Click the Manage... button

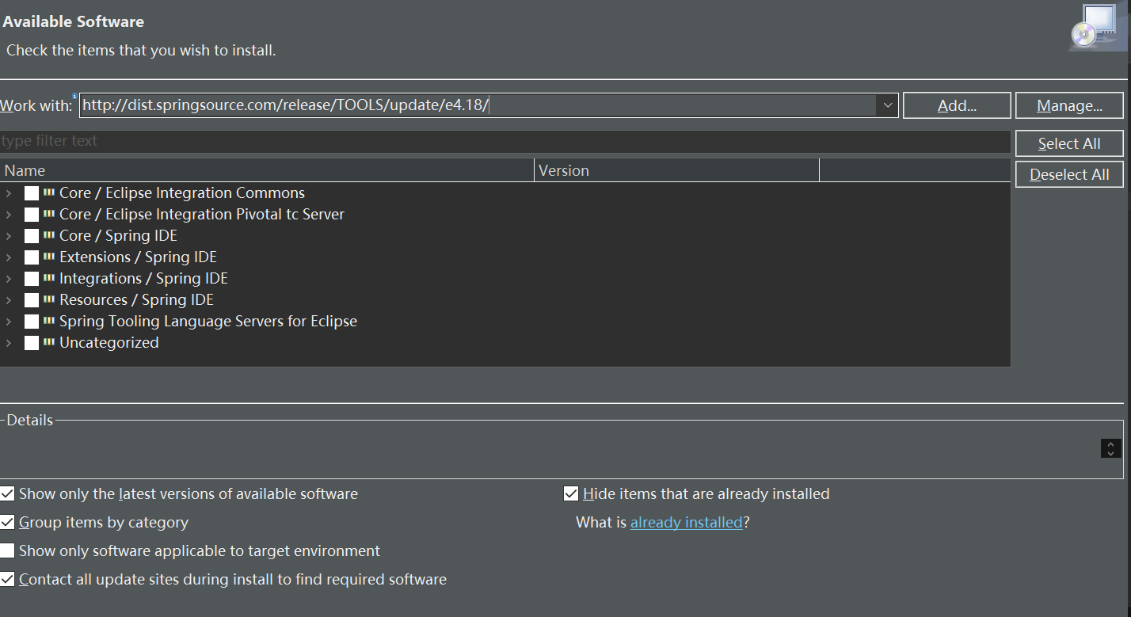click(x=1069, y=105)
